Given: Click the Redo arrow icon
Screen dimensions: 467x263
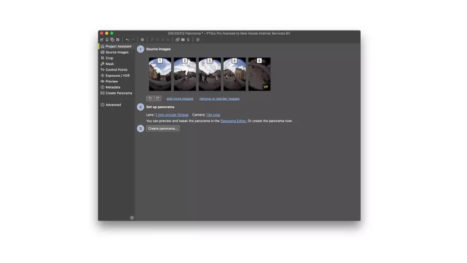Looking at the screenshot, I should click(x=133, y=40).
